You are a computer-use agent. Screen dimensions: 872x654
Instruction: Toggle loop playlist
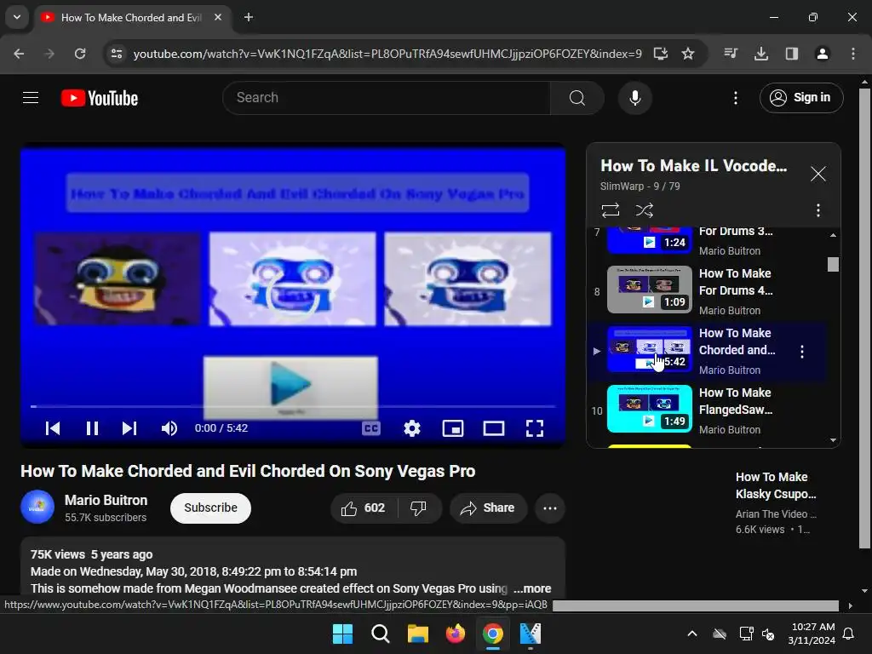pos(610,210)
